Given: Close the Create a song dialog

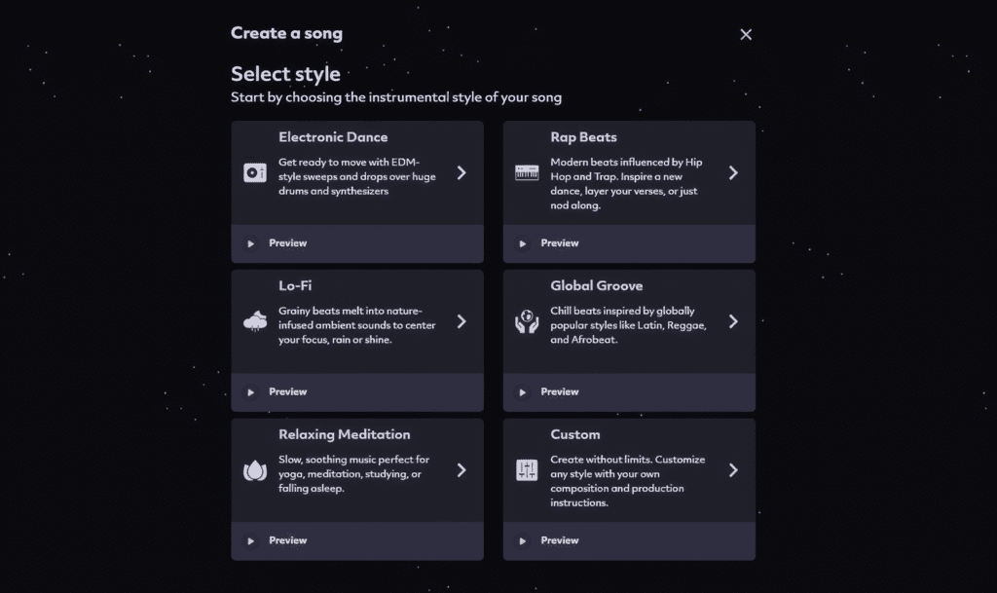Looking at the screenshot, I should (746, 34).
